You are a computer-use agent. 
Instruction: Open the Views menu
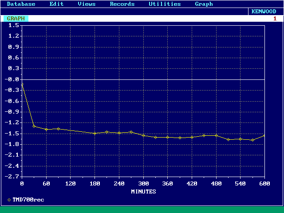87,4
